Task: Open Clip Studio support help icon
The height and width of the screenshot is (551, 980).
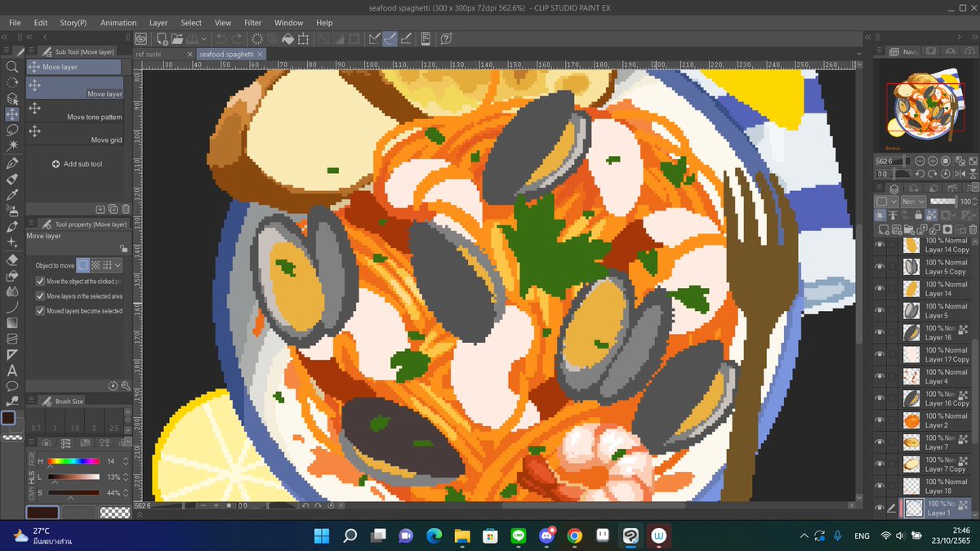Action: [446, 38]
